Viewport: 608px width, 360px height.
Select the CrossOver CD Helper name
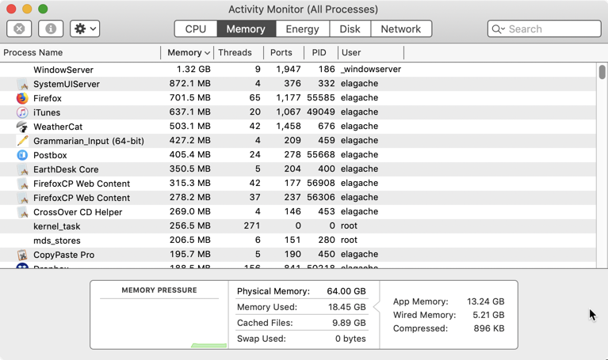[78, 212]
